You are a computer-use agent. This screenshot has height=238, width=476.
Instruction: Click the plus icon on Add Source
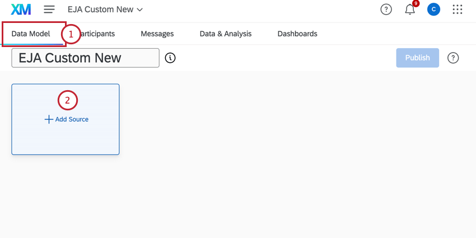[49, 119]
